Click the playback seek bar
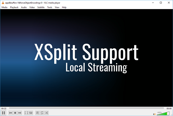This screenshot has width=173, height=116. pos(86,108)
